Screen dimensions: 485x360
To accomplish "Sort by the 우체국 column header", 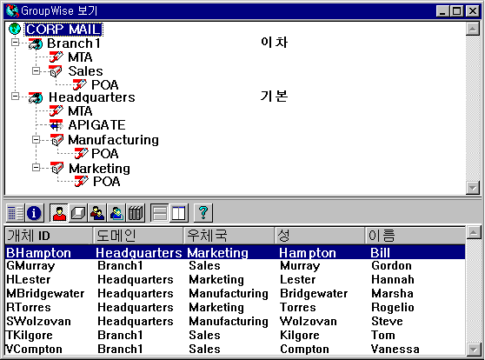I will pos(229,236).
